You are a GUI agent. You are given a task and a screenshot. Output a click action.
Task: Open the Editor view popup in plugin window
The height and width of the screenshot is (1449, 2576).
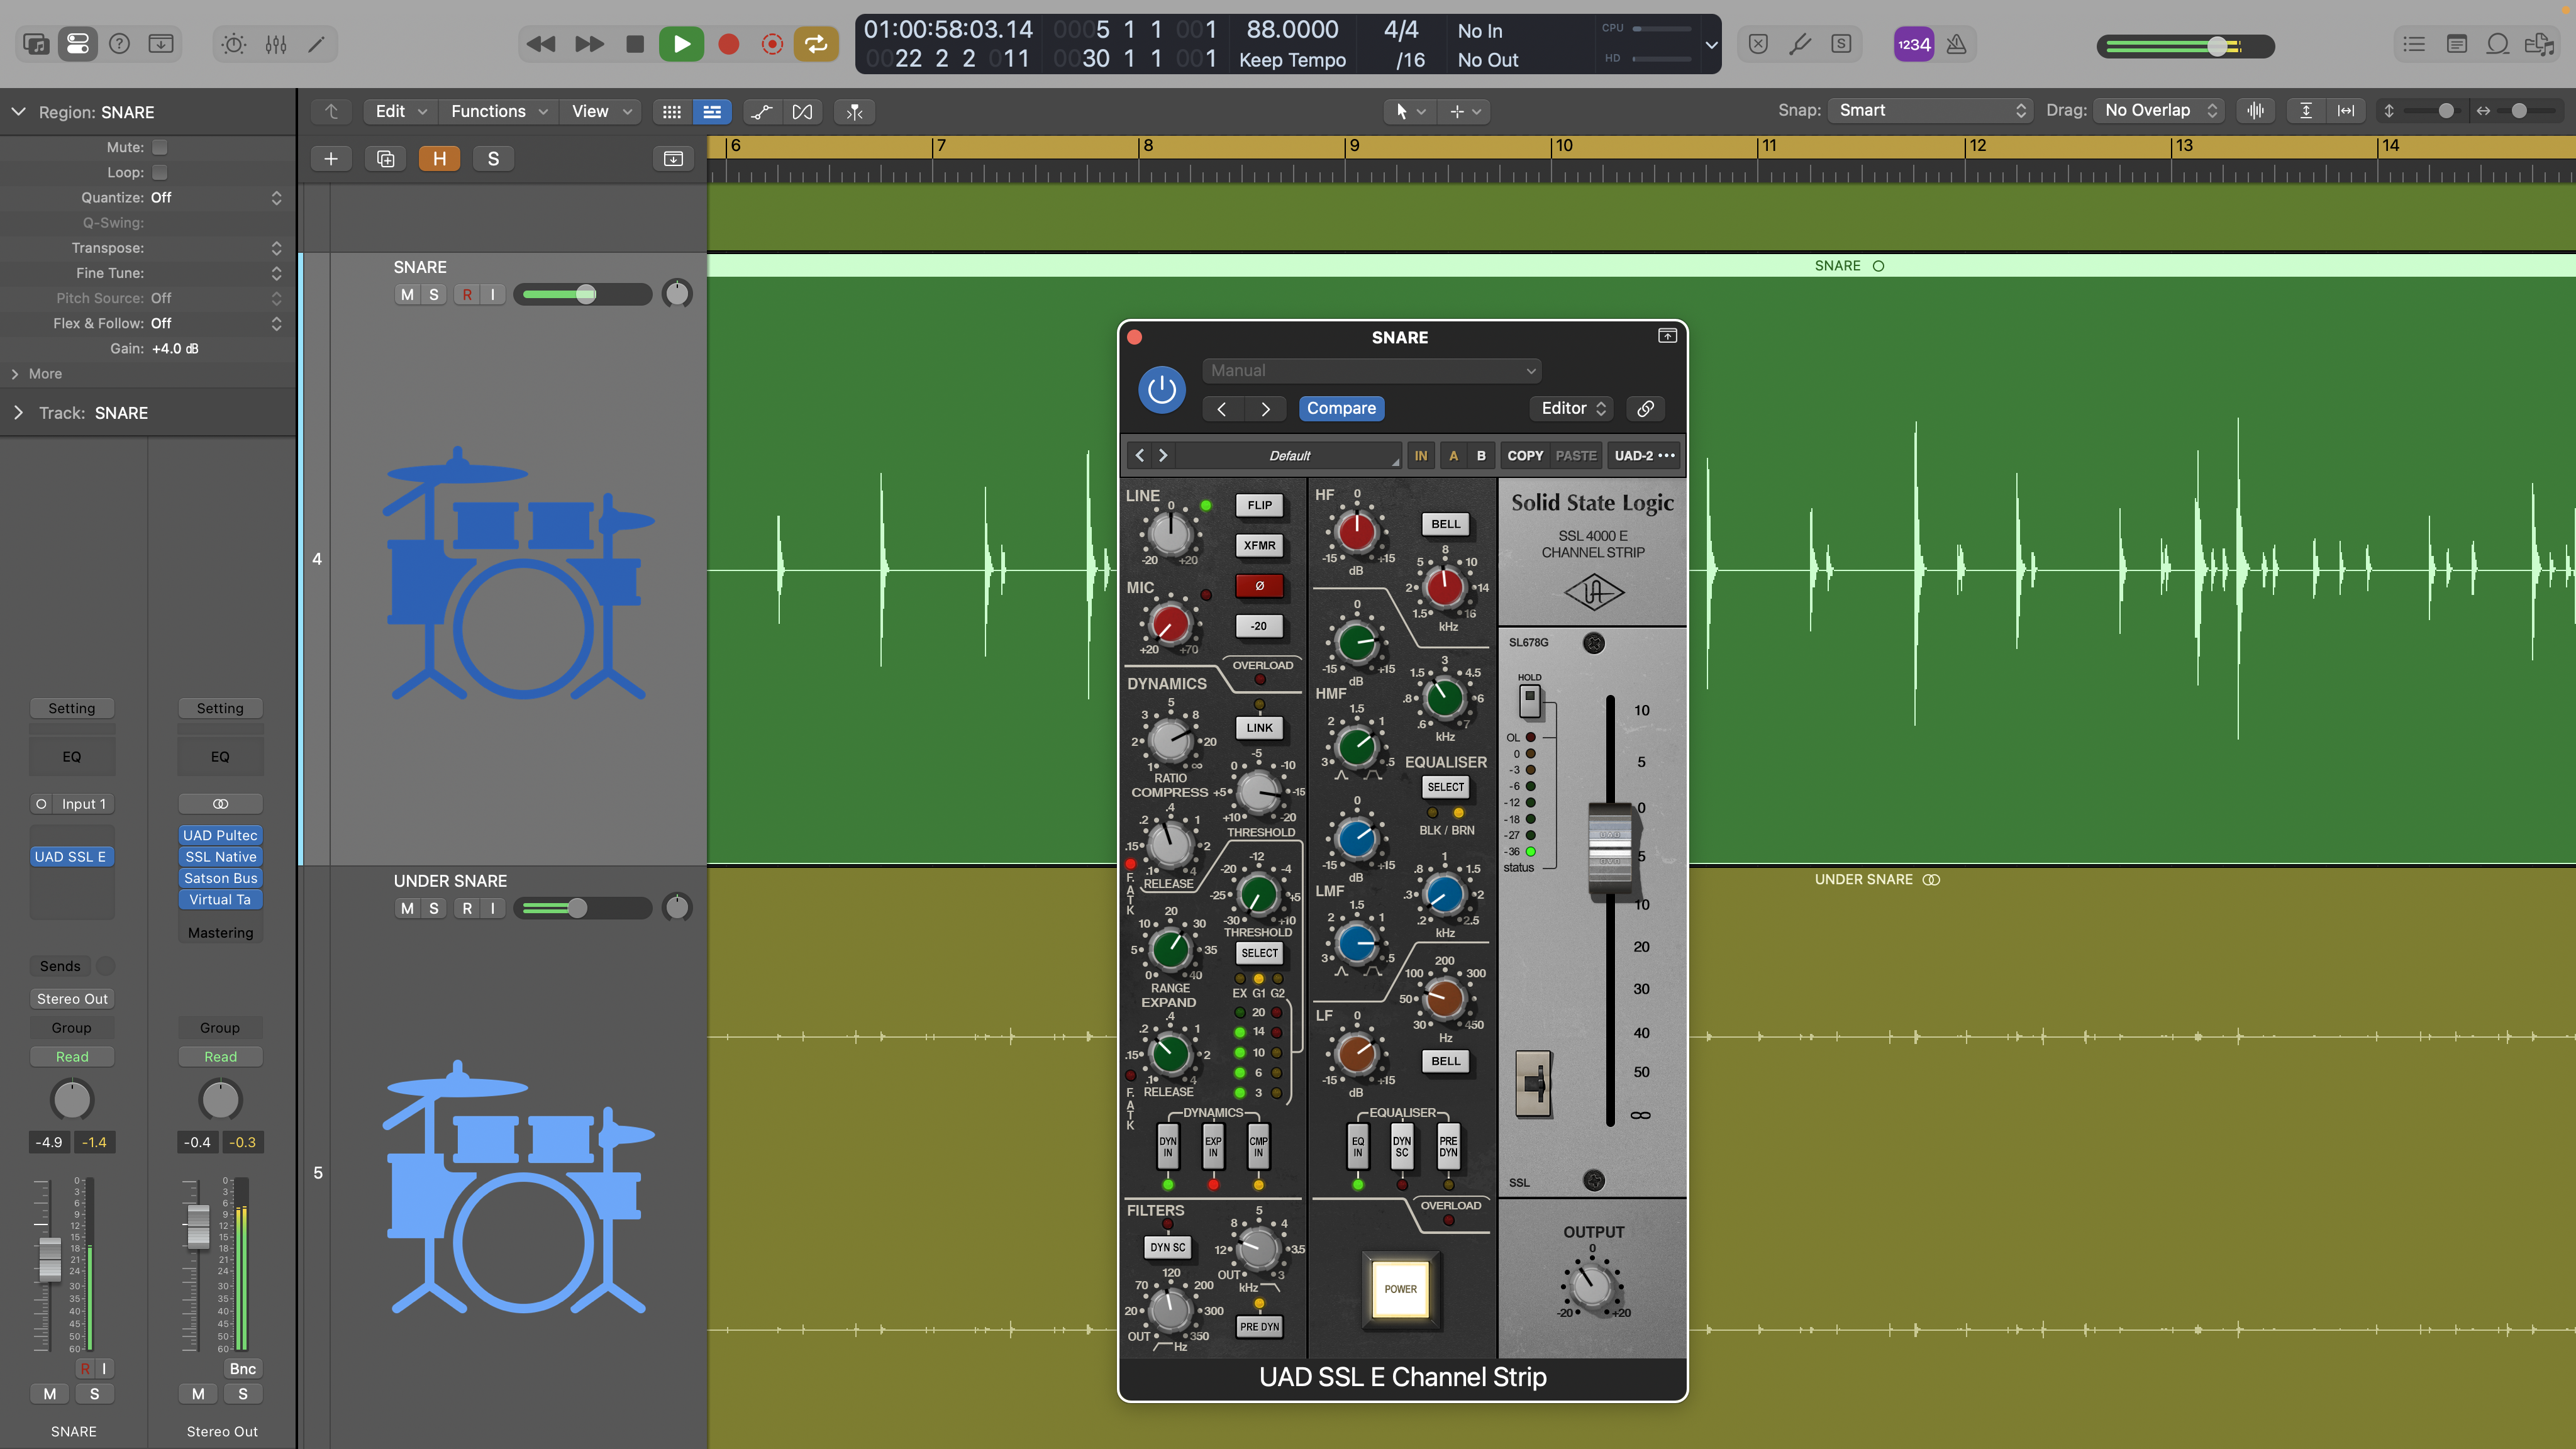click(x=1571, y=408)
